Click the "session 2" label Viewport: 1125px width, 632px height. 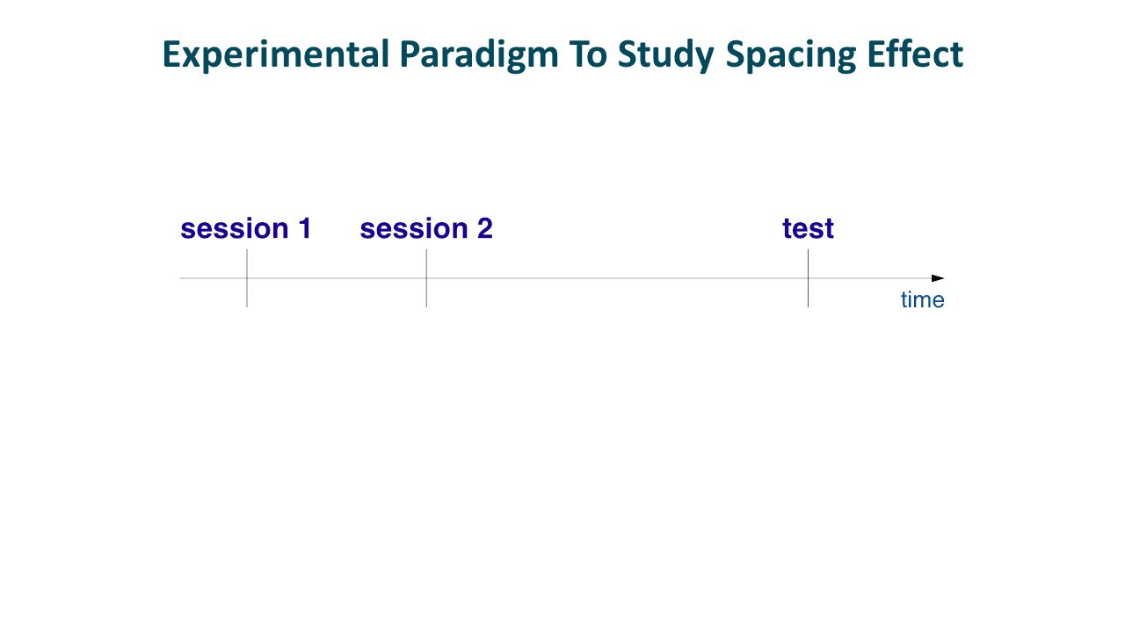click(x=426, y=228)
